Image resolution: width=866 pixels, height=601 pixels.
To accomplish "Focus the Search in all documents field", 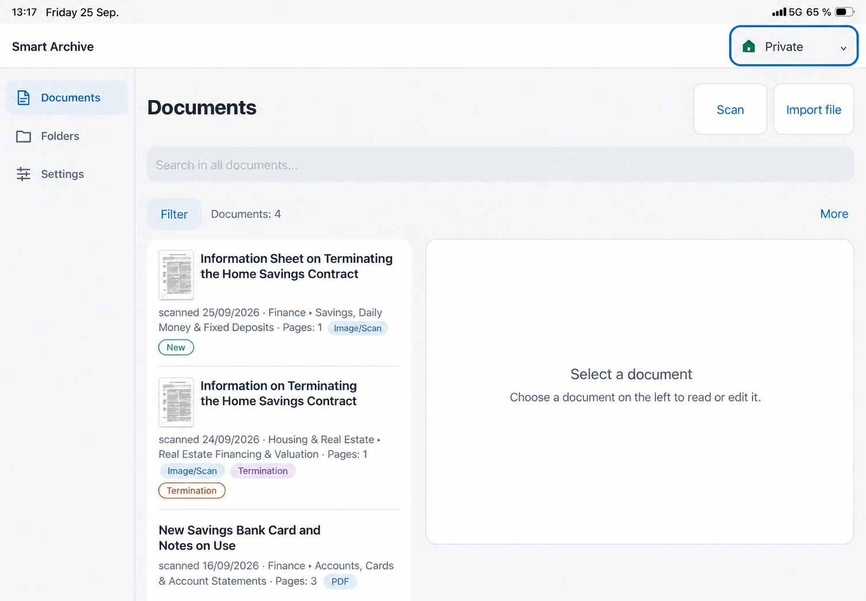I will click(500, 165).
